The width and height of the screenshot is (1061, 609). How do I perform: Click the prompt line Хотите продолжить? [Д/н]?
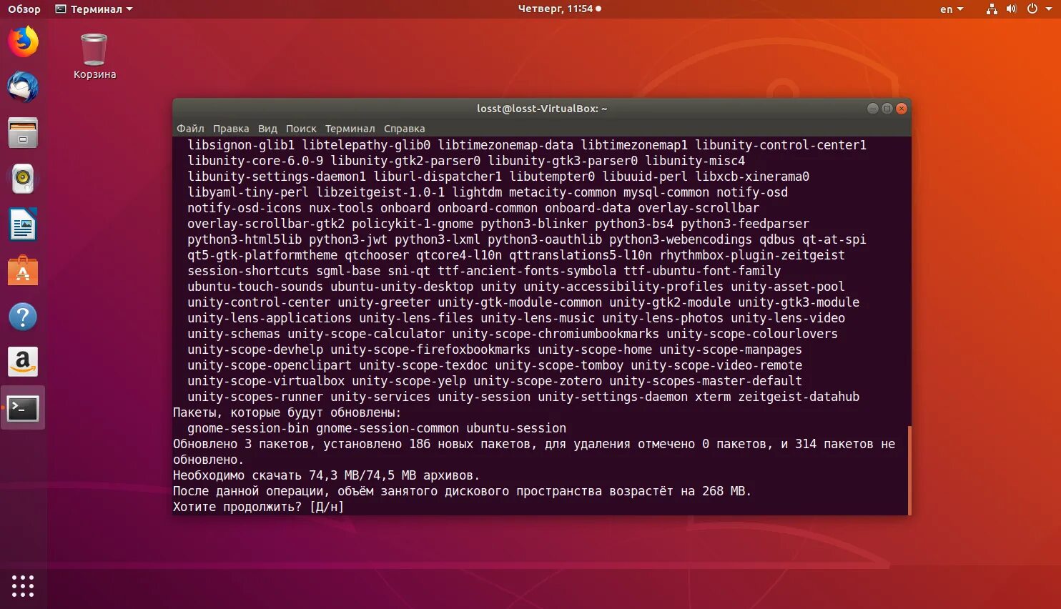tap(259, 507)
